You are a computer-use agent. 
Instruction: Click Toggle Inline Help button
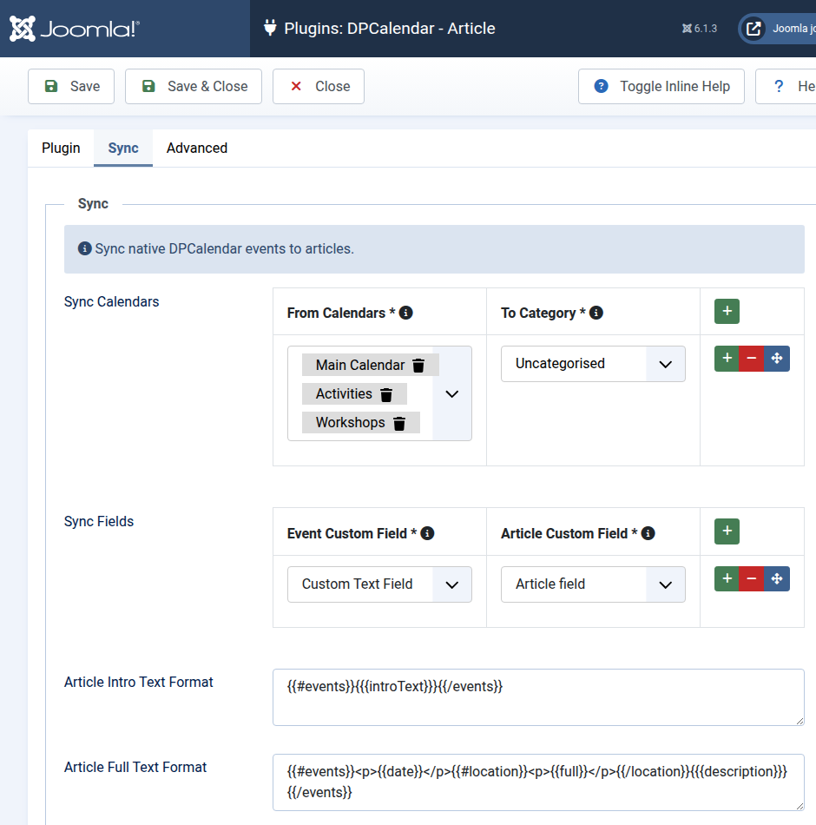coord(661,86)
